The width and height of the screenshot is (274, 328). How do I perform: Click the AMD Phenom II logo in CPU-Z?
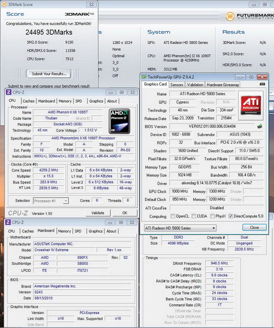coord(119,121)
